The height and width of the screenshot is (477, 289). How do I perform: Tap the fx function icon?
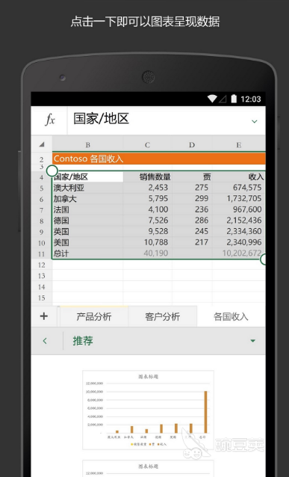tap(50, 120)
